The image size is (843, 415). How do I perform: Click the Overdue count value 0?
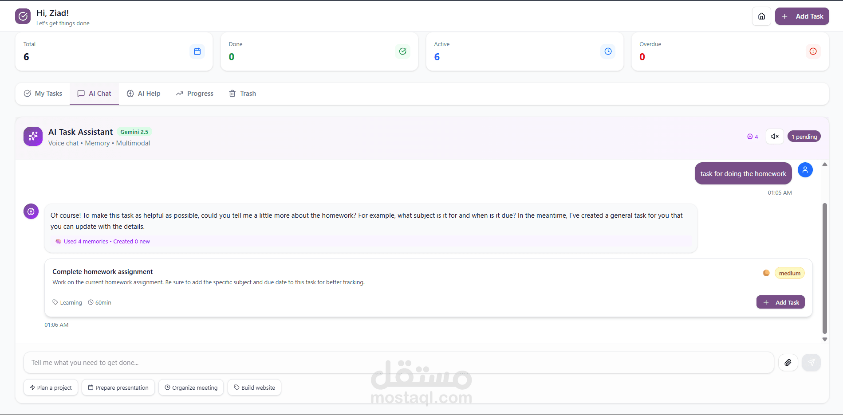[x=642, y=57]
